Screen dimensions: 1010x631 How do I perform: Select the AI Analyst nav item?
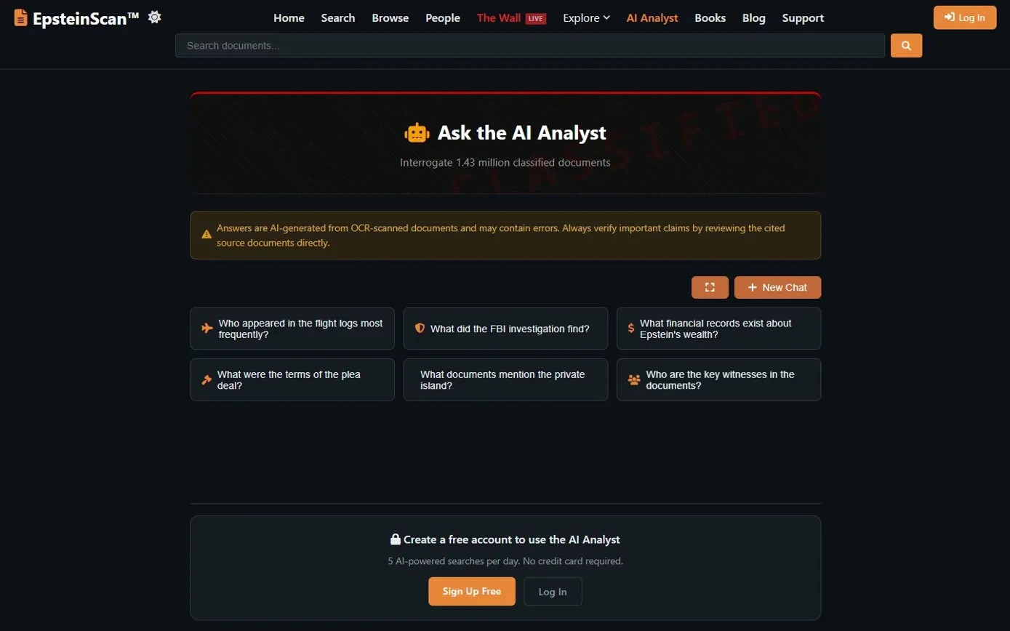coord(652,18)
